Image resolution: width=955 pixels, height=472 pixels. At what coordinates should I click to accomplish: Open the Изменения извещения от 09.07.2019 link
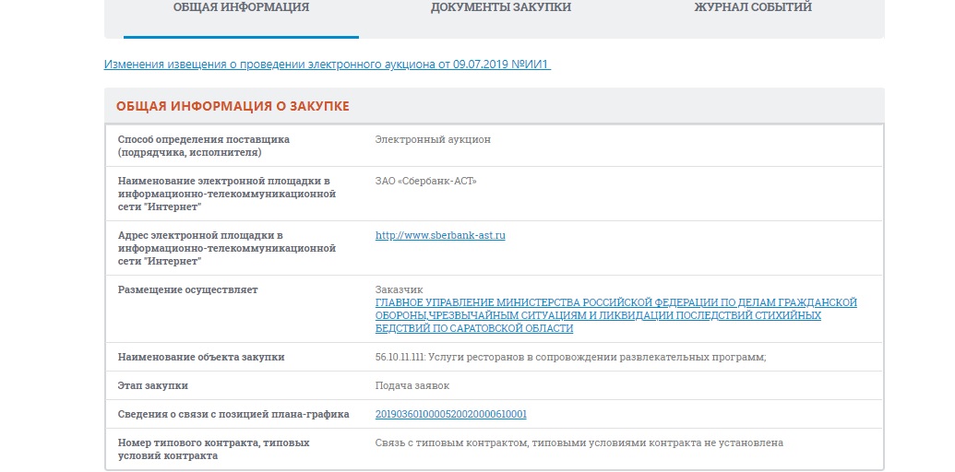click(x=327, y=65)
